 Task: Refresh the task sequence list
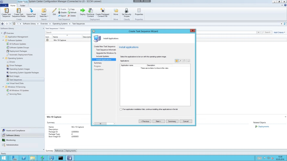pos(72,12)
